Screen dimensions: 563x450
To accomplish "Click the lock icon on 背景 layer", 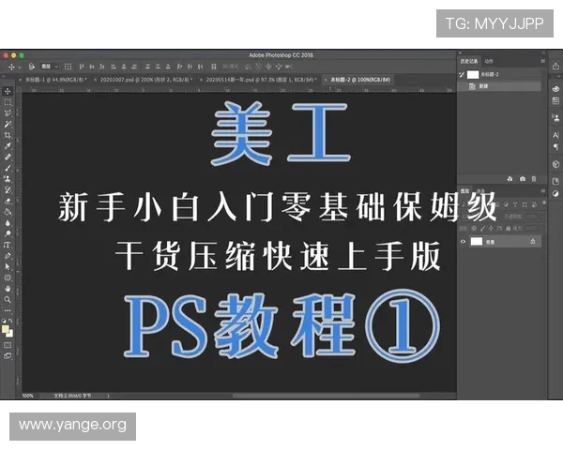I will (533, 242).
